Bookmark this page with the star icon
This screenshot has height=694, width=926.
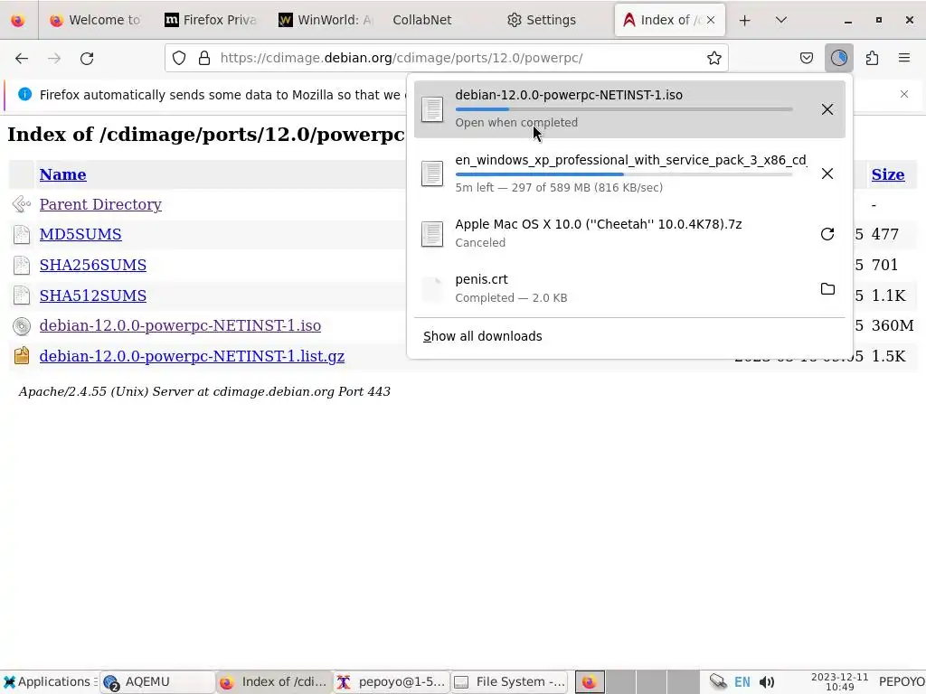(714, 58)
